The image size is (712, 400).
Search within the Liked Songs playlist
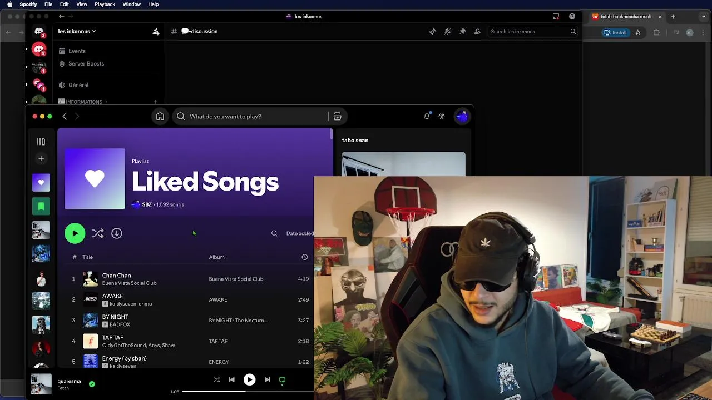tap(274, 233)
